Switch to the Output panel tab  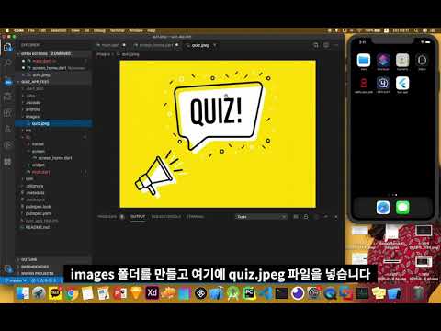click(x=138, y=217)
